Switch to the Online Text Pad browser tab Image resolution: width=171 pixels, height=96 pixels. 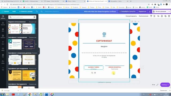click(x=54, y=1)
